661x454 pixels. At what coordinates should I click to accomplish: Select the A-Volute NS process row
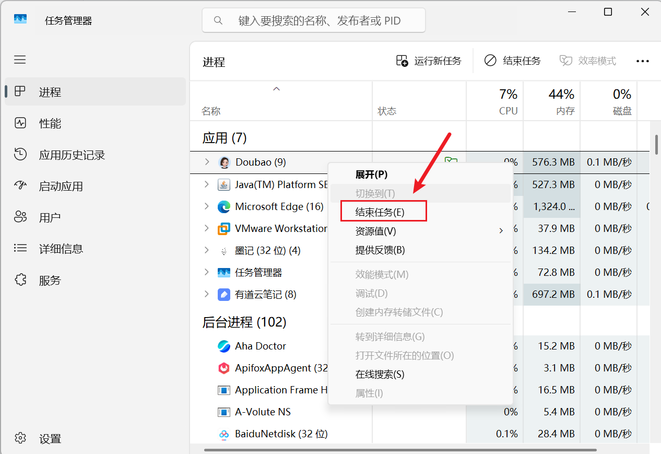420,412
